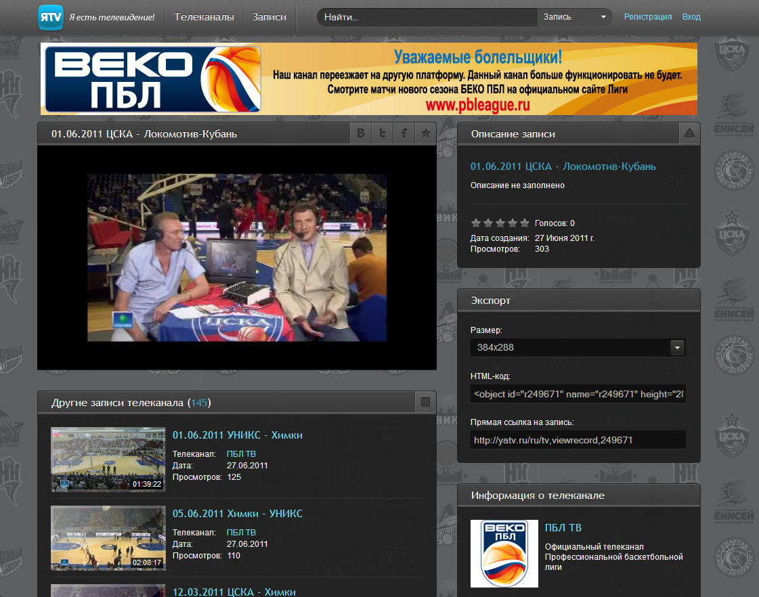Click the BEKO ПБЛ banner advertisement
This screenshot has width=759, height=597.
click(369, 79)
